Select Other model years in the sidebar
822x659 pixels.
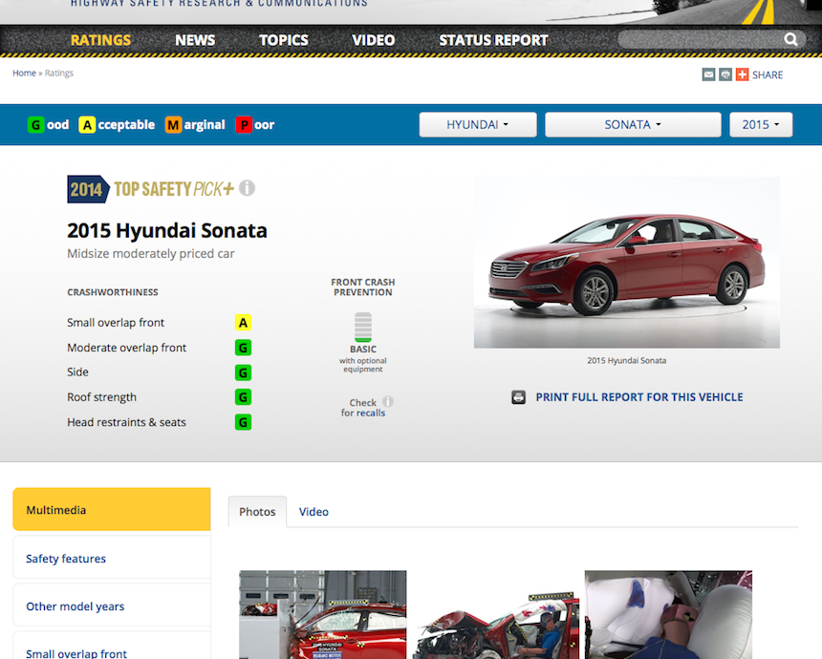pos(112,606)
